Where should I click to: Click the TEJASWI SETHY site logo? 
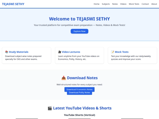coord(13,4)
